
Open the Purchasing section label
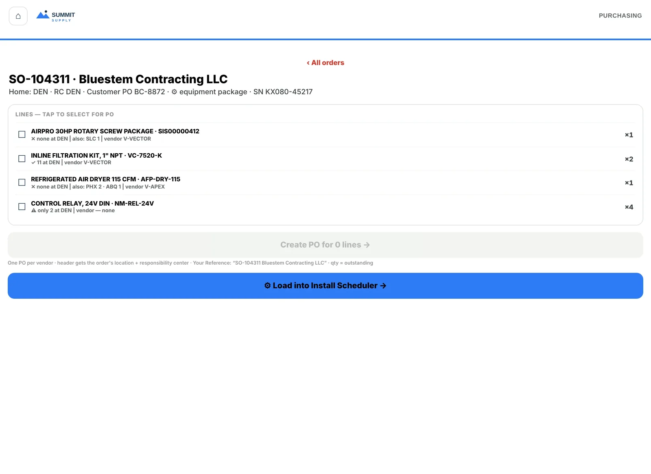click(620, 15)
